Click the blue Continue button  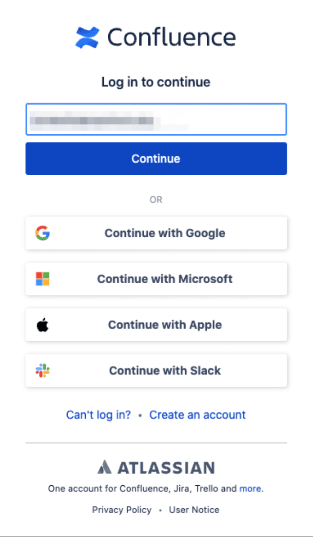(156, 159)
